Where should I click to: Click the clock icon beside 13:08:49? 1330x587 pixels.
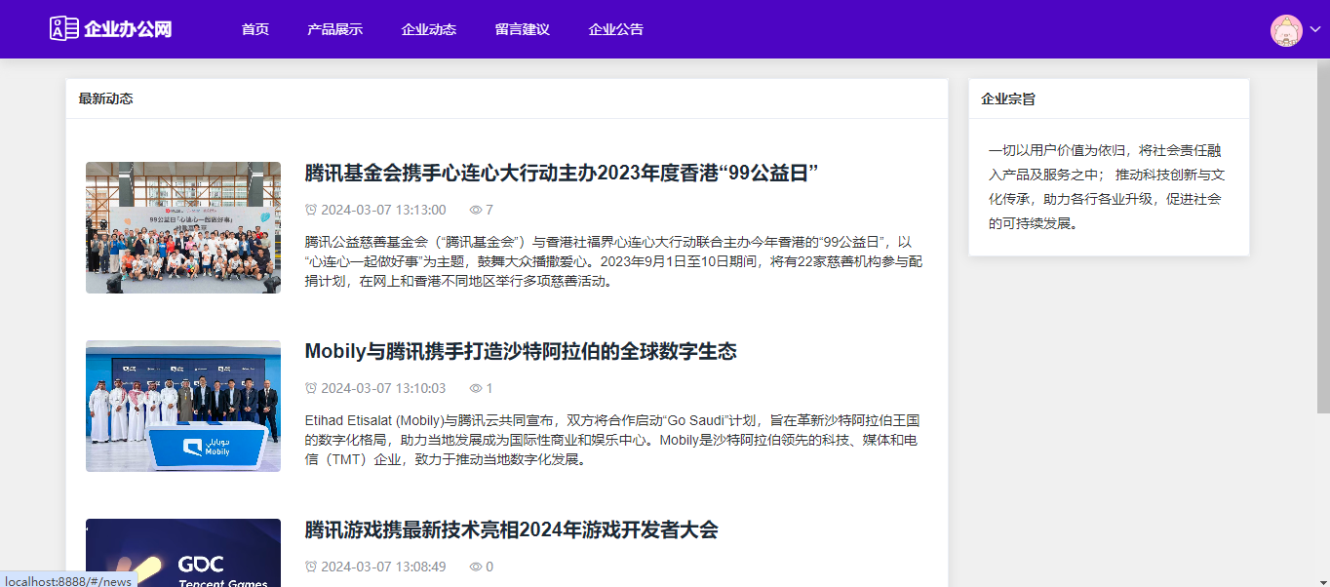pos(311,567)
